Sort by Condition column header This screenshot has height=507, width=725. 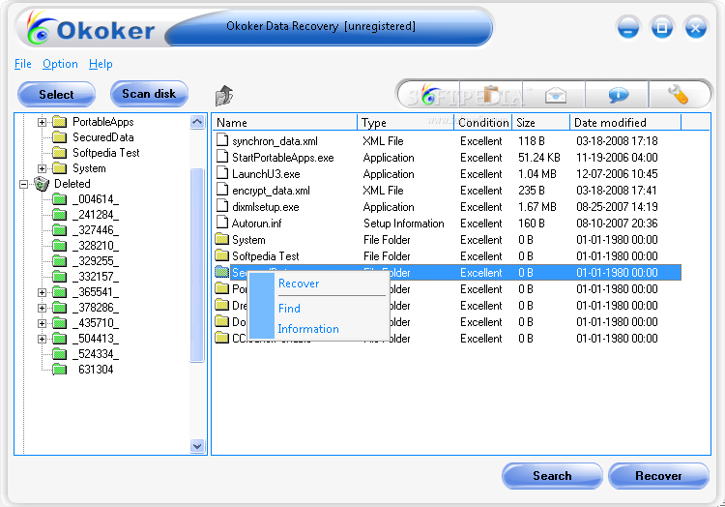483,123
